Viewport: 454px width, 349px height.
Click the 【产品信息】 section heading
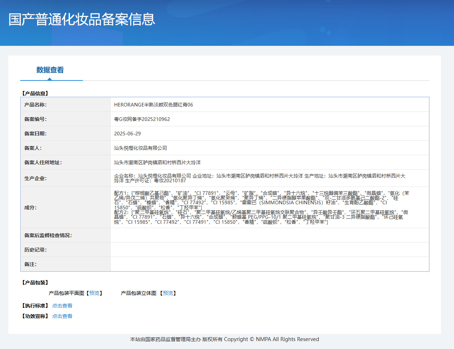pos(35,93)
